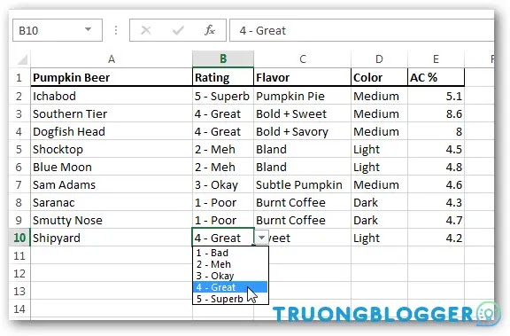This screenshot has height=336, width=510.
Task: Click the Cancel X icon in formula bar
Action: click(146, 30)
